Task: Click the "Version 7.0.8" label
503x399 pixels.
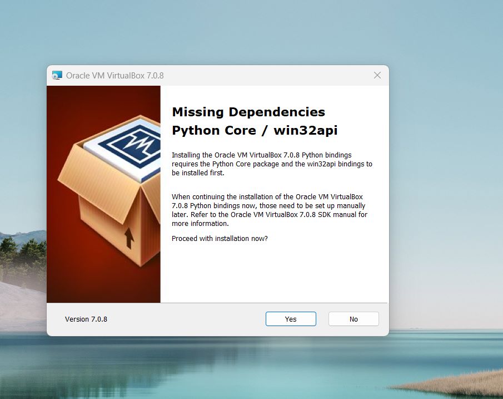Action: coord(86,319)
